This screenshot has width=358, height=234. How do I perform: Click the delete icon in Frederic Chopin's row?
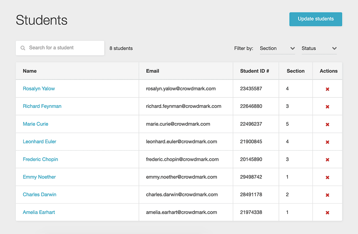(327, 160)
